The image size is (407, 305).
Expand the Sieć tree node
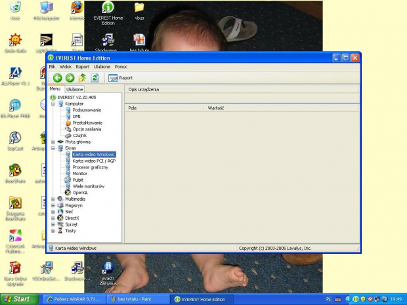[53, 212]
